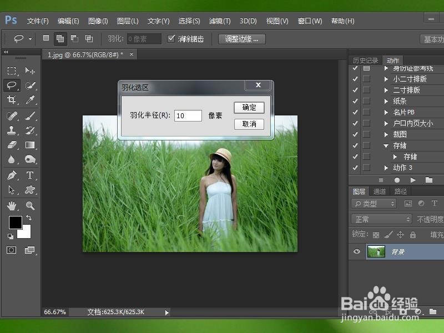Play the selected action

413,180
